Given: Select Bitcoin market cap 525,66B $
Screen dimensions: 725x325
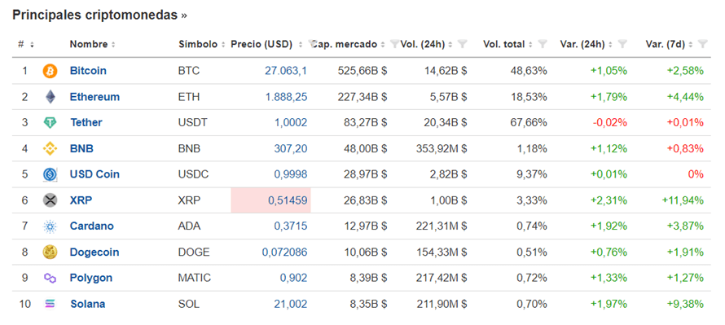Looking at the screenshot, I should coord(362,71).
